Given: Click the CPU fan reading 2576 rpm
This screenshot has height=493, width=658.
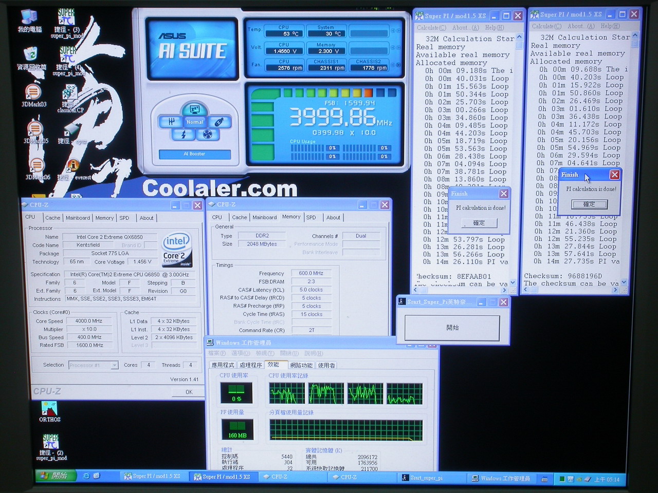Looking at the screenshot, I should (x=284, y=68).
